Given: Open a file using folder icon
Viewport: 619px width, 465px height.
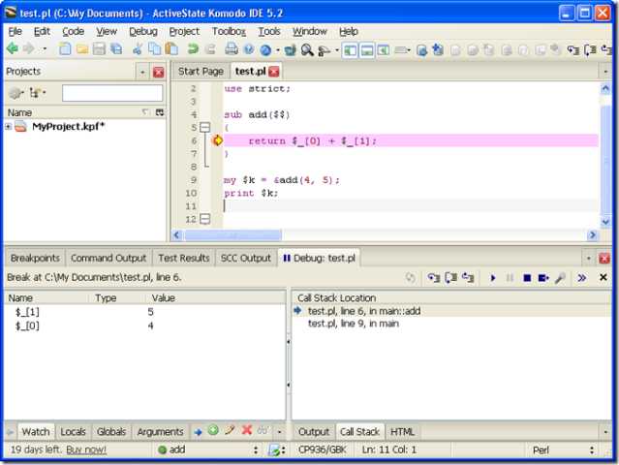Looking at the screenshot, I should click(82, 49).
